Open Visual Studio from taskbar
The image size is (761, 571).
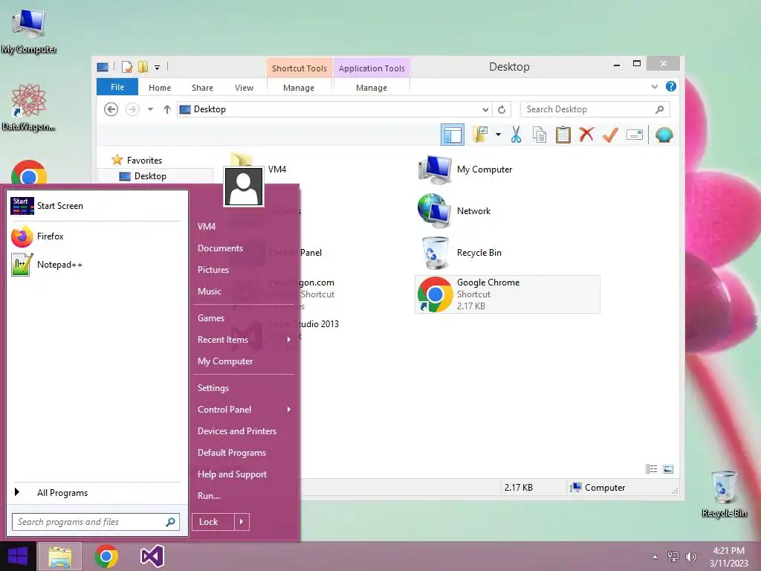(152, 556)
